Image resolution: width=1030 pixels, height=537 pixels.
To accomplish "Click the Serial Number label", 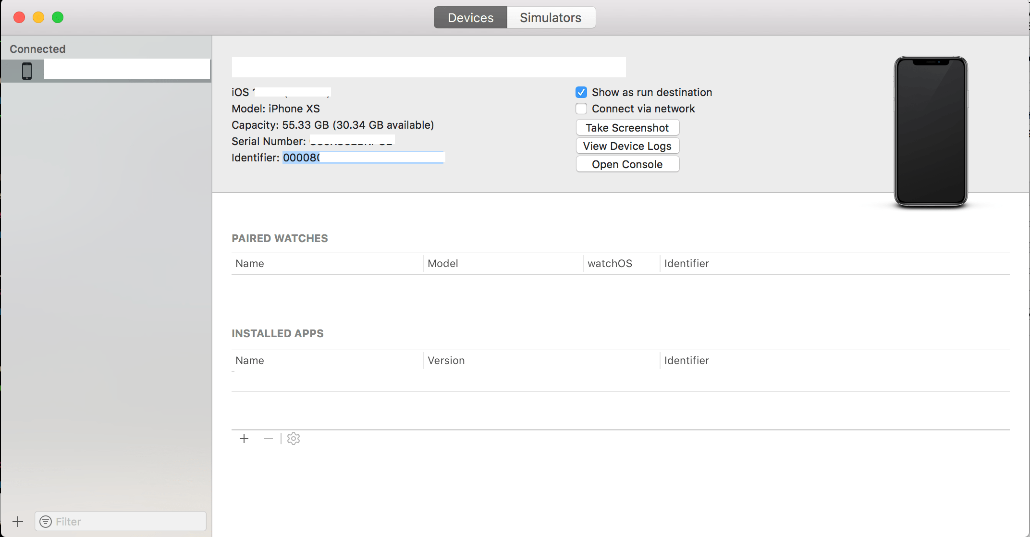I will 269,141.
